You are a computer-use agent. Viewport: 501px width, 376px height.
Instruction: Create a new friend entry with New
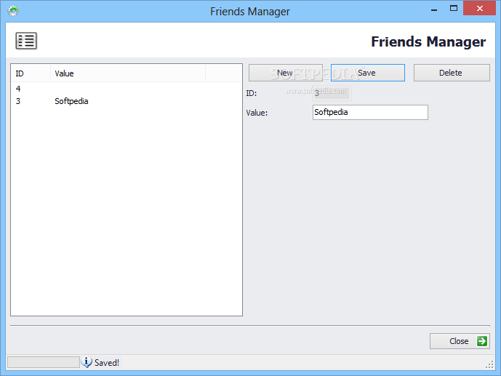(x=286, y=73)
